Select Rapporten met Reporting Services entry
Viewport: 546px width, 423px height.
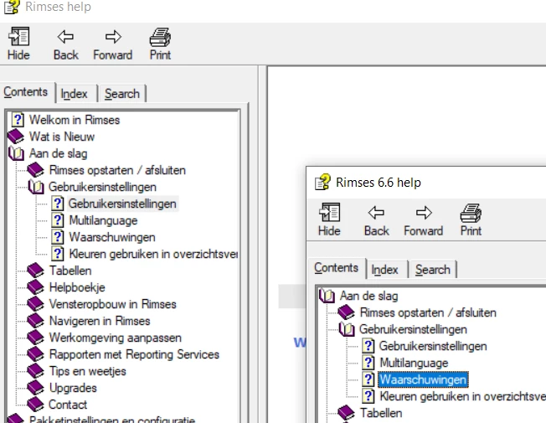(x=134, y=354)
